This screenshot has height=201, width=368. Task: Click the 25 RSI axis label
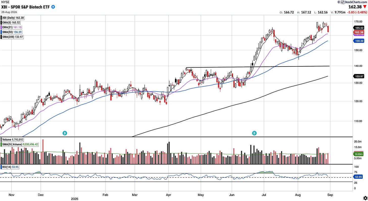[356, 183]
